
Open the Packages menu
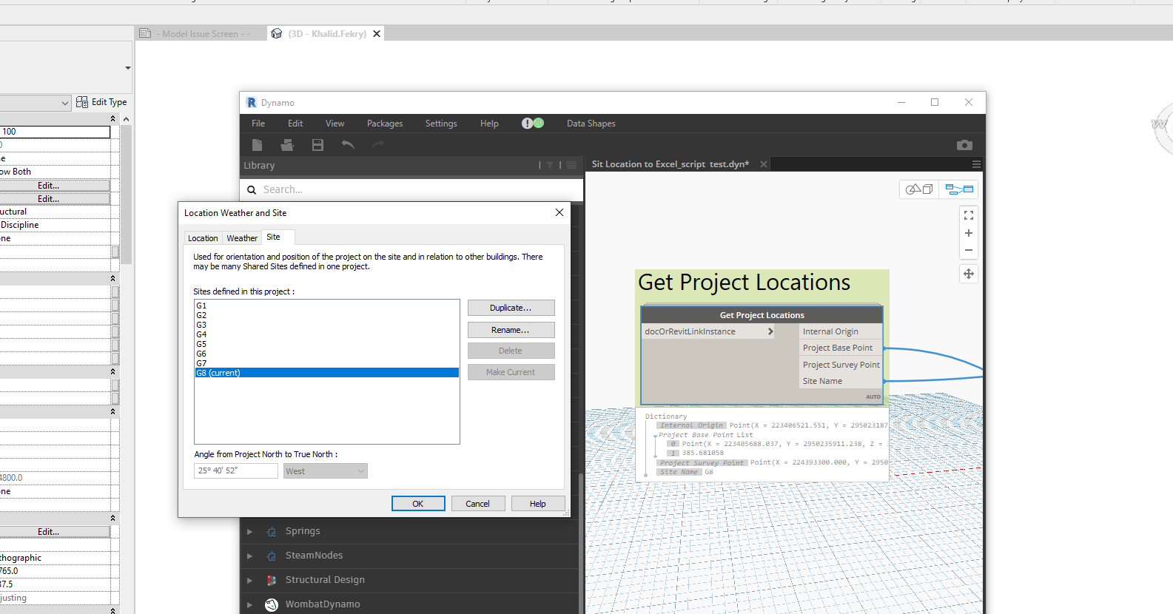[385, 124]
